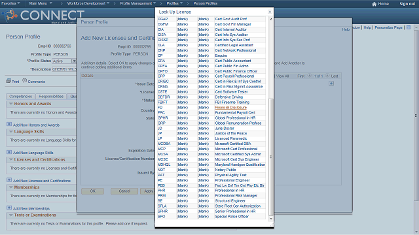The width and height of the screenshot is (419, 235).
Task: Choose State Fleet Car Authorization
Action: (238, 206)
